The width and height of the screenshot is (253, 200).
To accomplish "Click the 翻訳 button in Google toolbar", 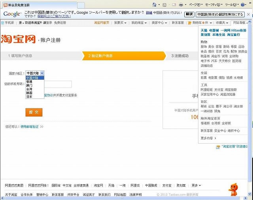I will coord(189,14).
